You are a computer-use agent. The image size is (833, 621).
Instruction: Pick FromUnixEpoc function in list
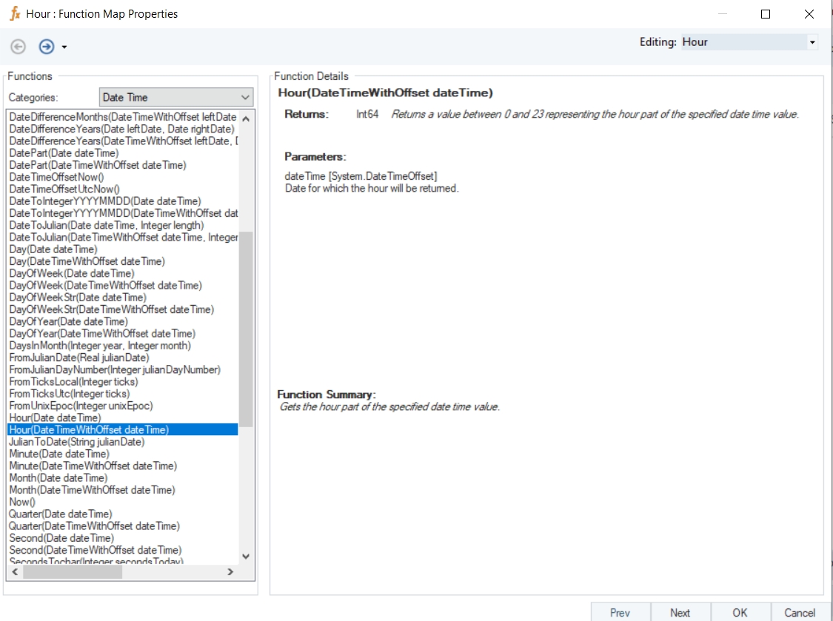coord(81,406)
